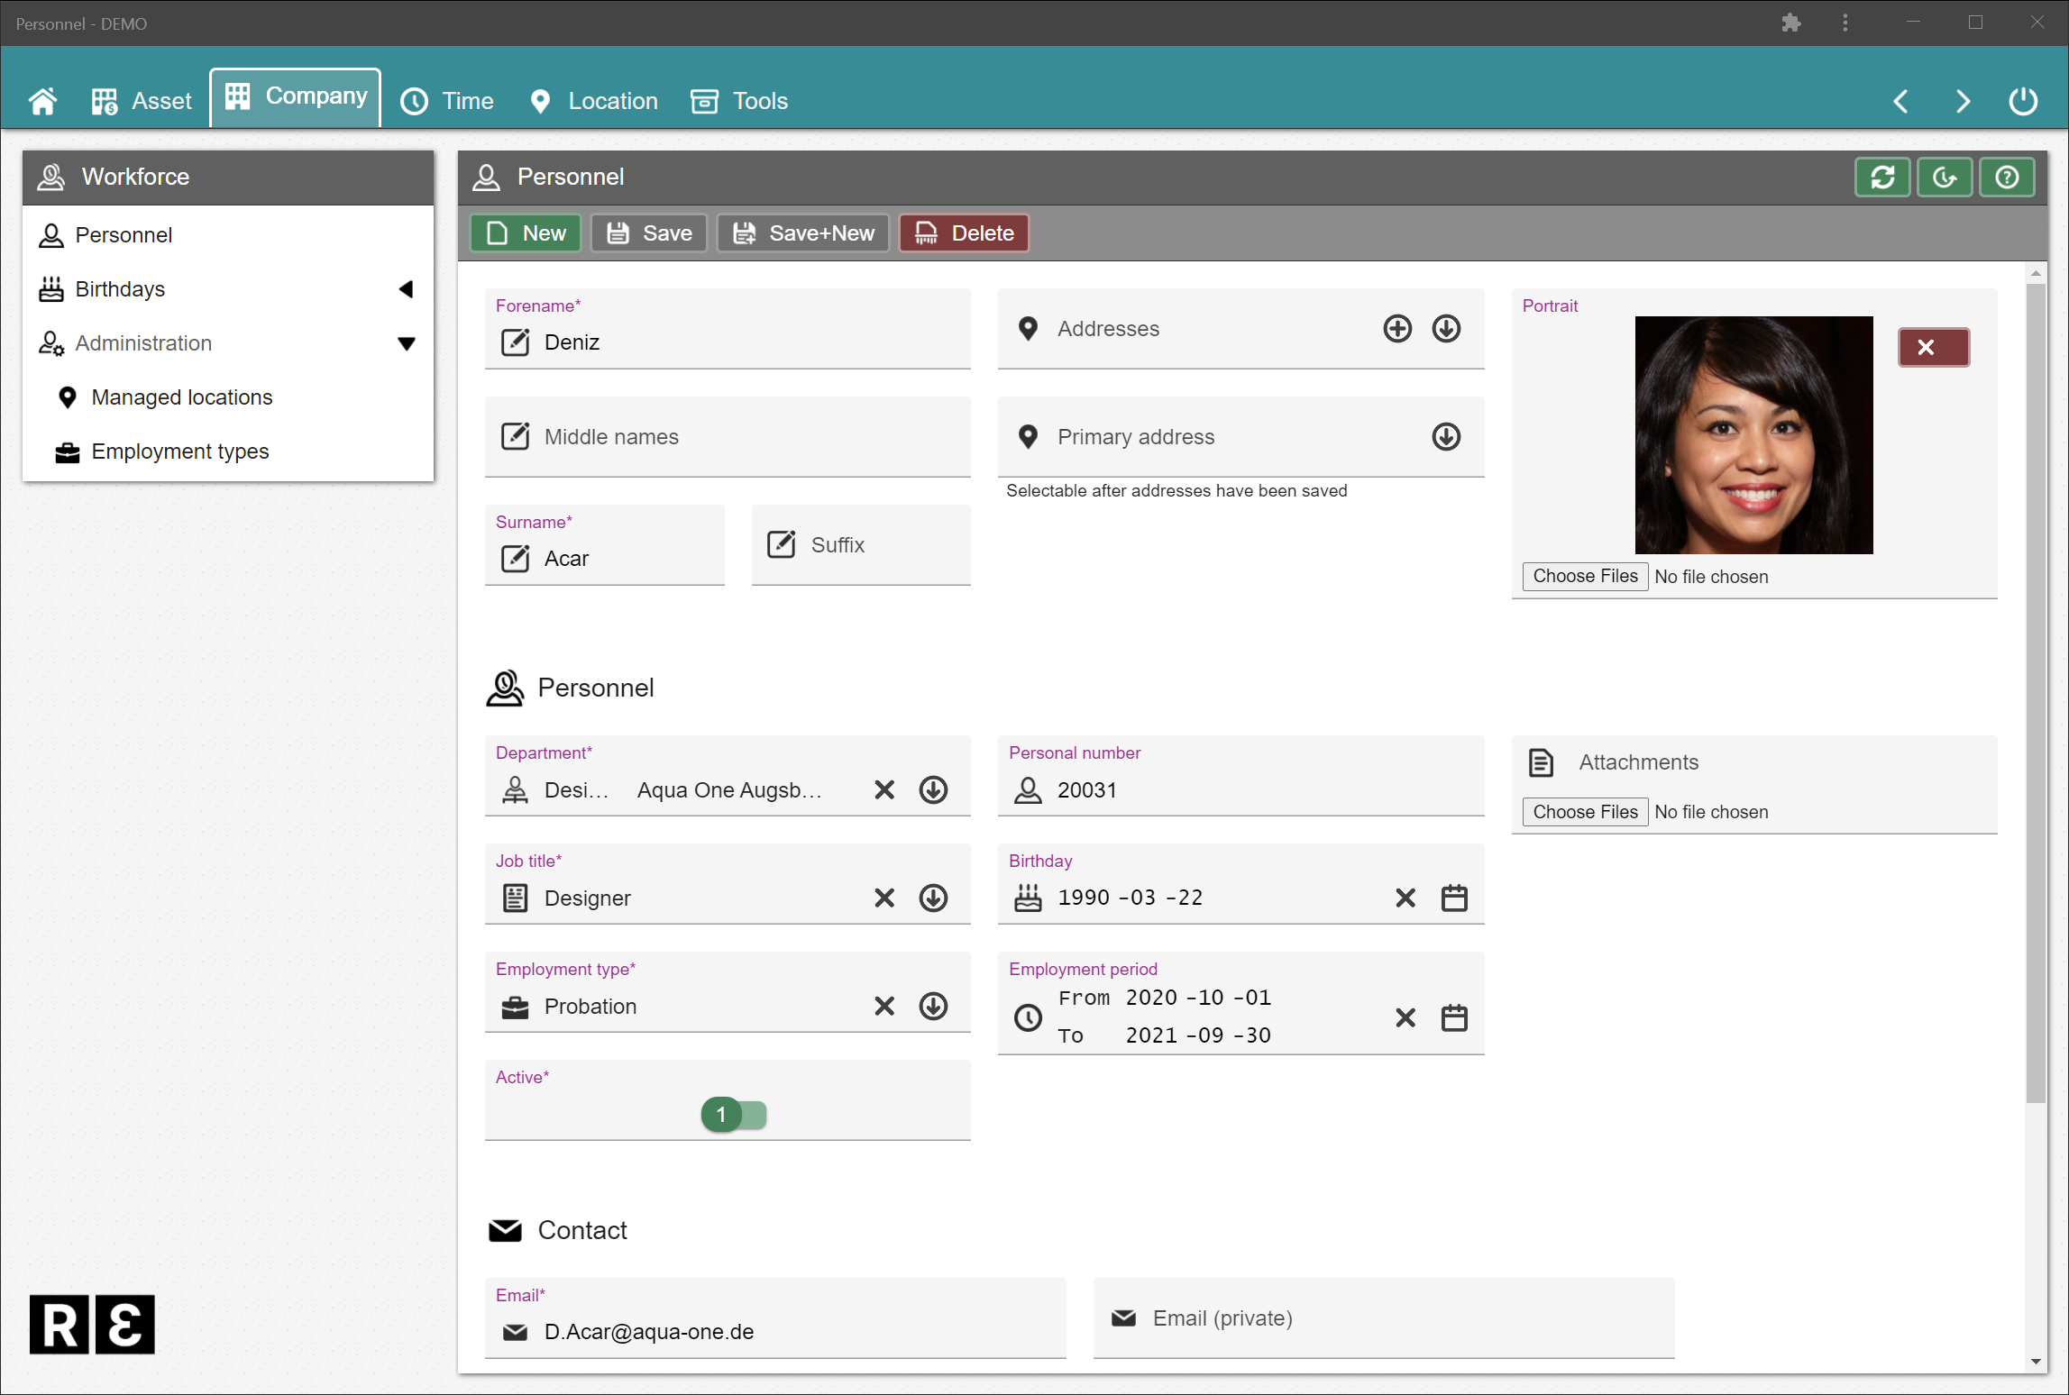Open the Tools section

click(739, 100)
